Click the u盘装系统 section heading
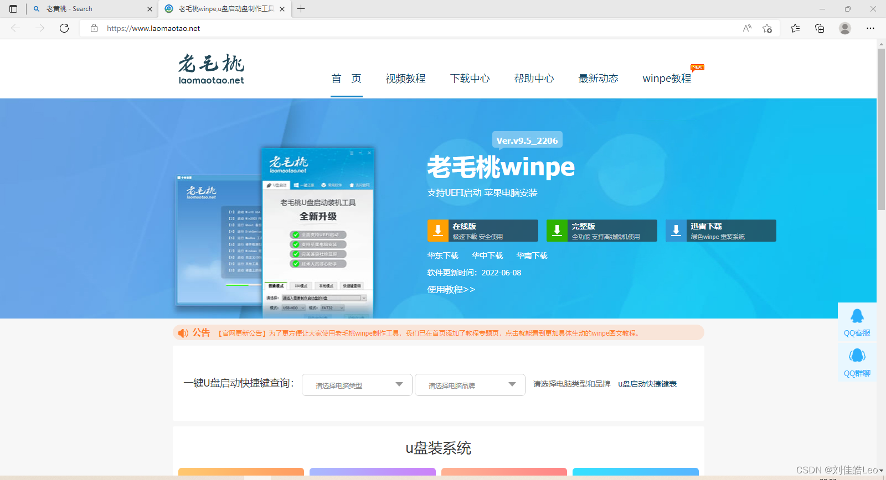The image size is (886, 480). pos(439,448)
